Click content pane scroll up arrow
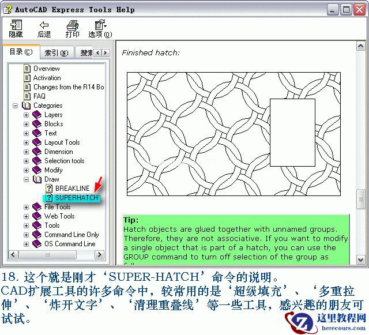The width and height of the screenshot is (369, 335). point(360,46)
